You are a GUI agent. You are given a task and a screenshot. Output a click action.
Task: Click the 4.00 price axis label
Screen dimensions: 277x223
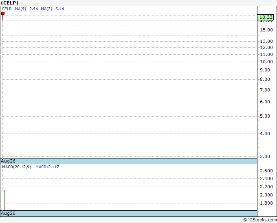(265, 134)
